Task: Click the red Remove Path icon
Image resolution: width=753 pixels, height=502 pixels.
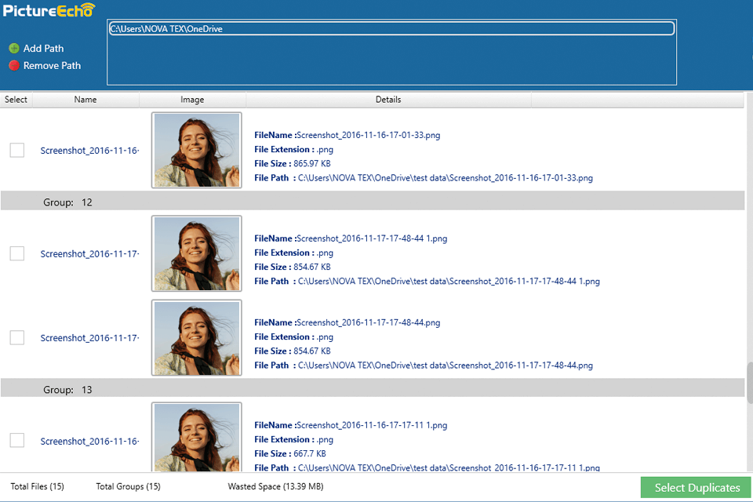Action: [13, 65]
